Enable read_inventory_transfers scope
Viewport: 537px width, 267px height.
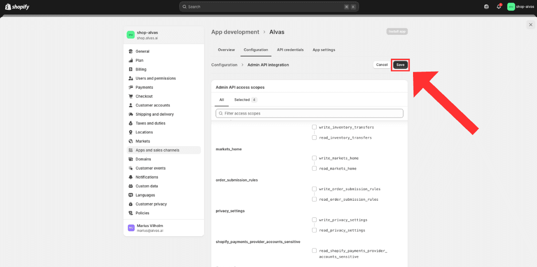[314, 137]
